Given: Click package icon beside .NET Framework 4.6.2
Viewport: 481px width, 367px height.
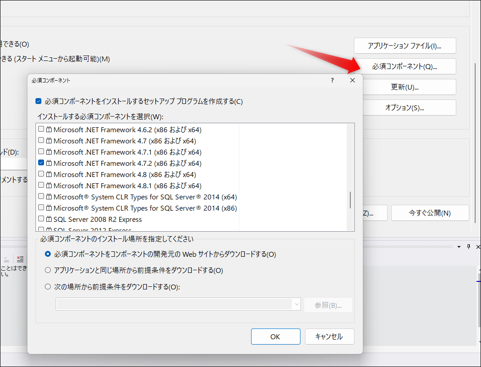Looking at the screenshot, I should click(x=49, y=130).
